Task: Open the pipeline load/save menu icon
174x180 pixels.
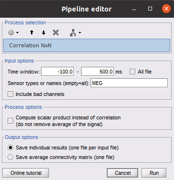Action: point(75,32)
